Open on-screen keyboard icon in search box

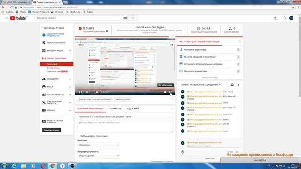pos(125,18)
